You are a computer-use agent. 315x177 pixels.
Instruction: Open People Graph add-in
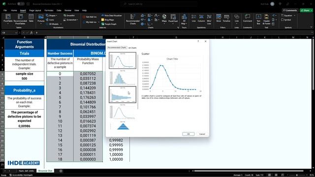pyautogui.click(x=109, y=24)
